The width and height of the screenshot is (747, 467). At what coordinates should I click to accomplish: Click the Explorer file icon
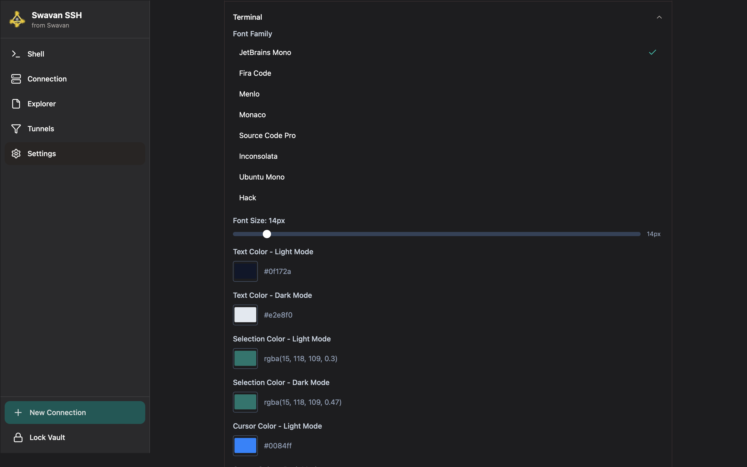coord(16,104)
